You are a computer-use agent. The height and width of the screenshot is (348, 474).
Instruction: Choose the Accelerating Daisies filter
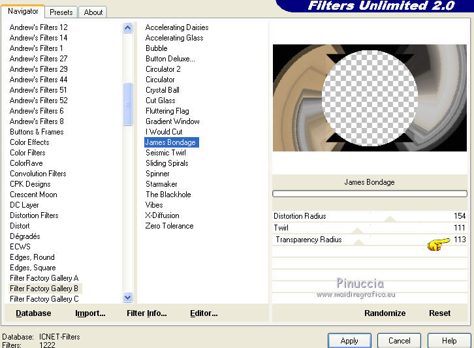tap(177, 27)
